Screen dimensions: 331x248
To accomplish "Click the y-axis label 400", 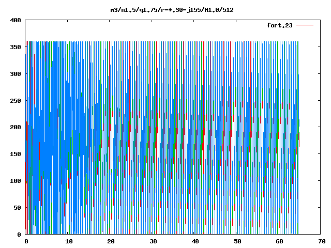I will [x=16, y=20].
